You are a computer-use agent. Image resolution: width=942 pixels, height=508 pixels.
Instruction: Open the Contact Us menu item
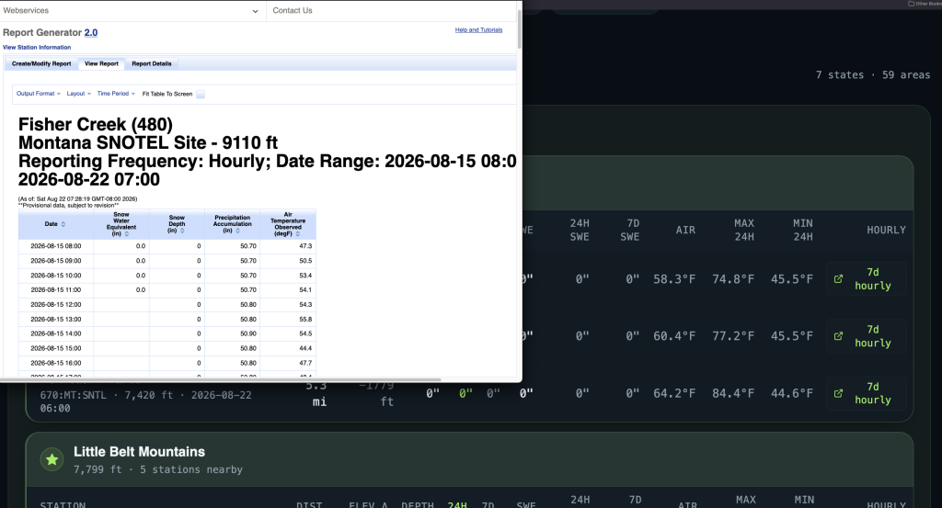293,11
